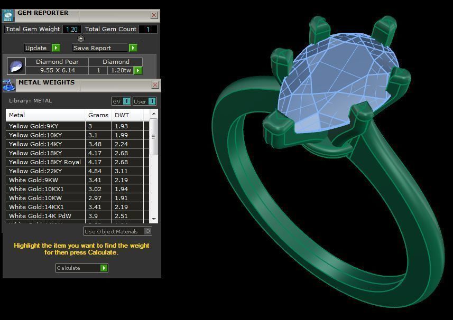Click the 9.55 X 6.14 size cell
Screen dimensions: 453x320
tap(57, 70)
